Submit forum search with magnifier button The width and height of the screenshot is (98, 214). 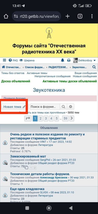[x=63, y=107]
